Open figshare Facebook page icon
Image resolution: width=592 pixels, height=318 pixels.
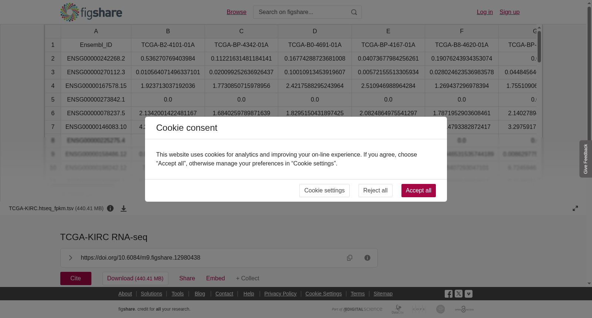coord(448,294)
